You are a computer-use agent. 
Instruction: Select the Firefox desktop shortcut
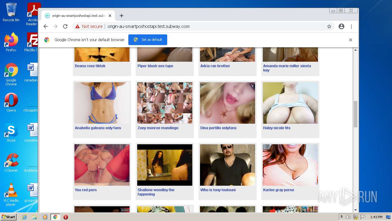[x=11, y=42]
